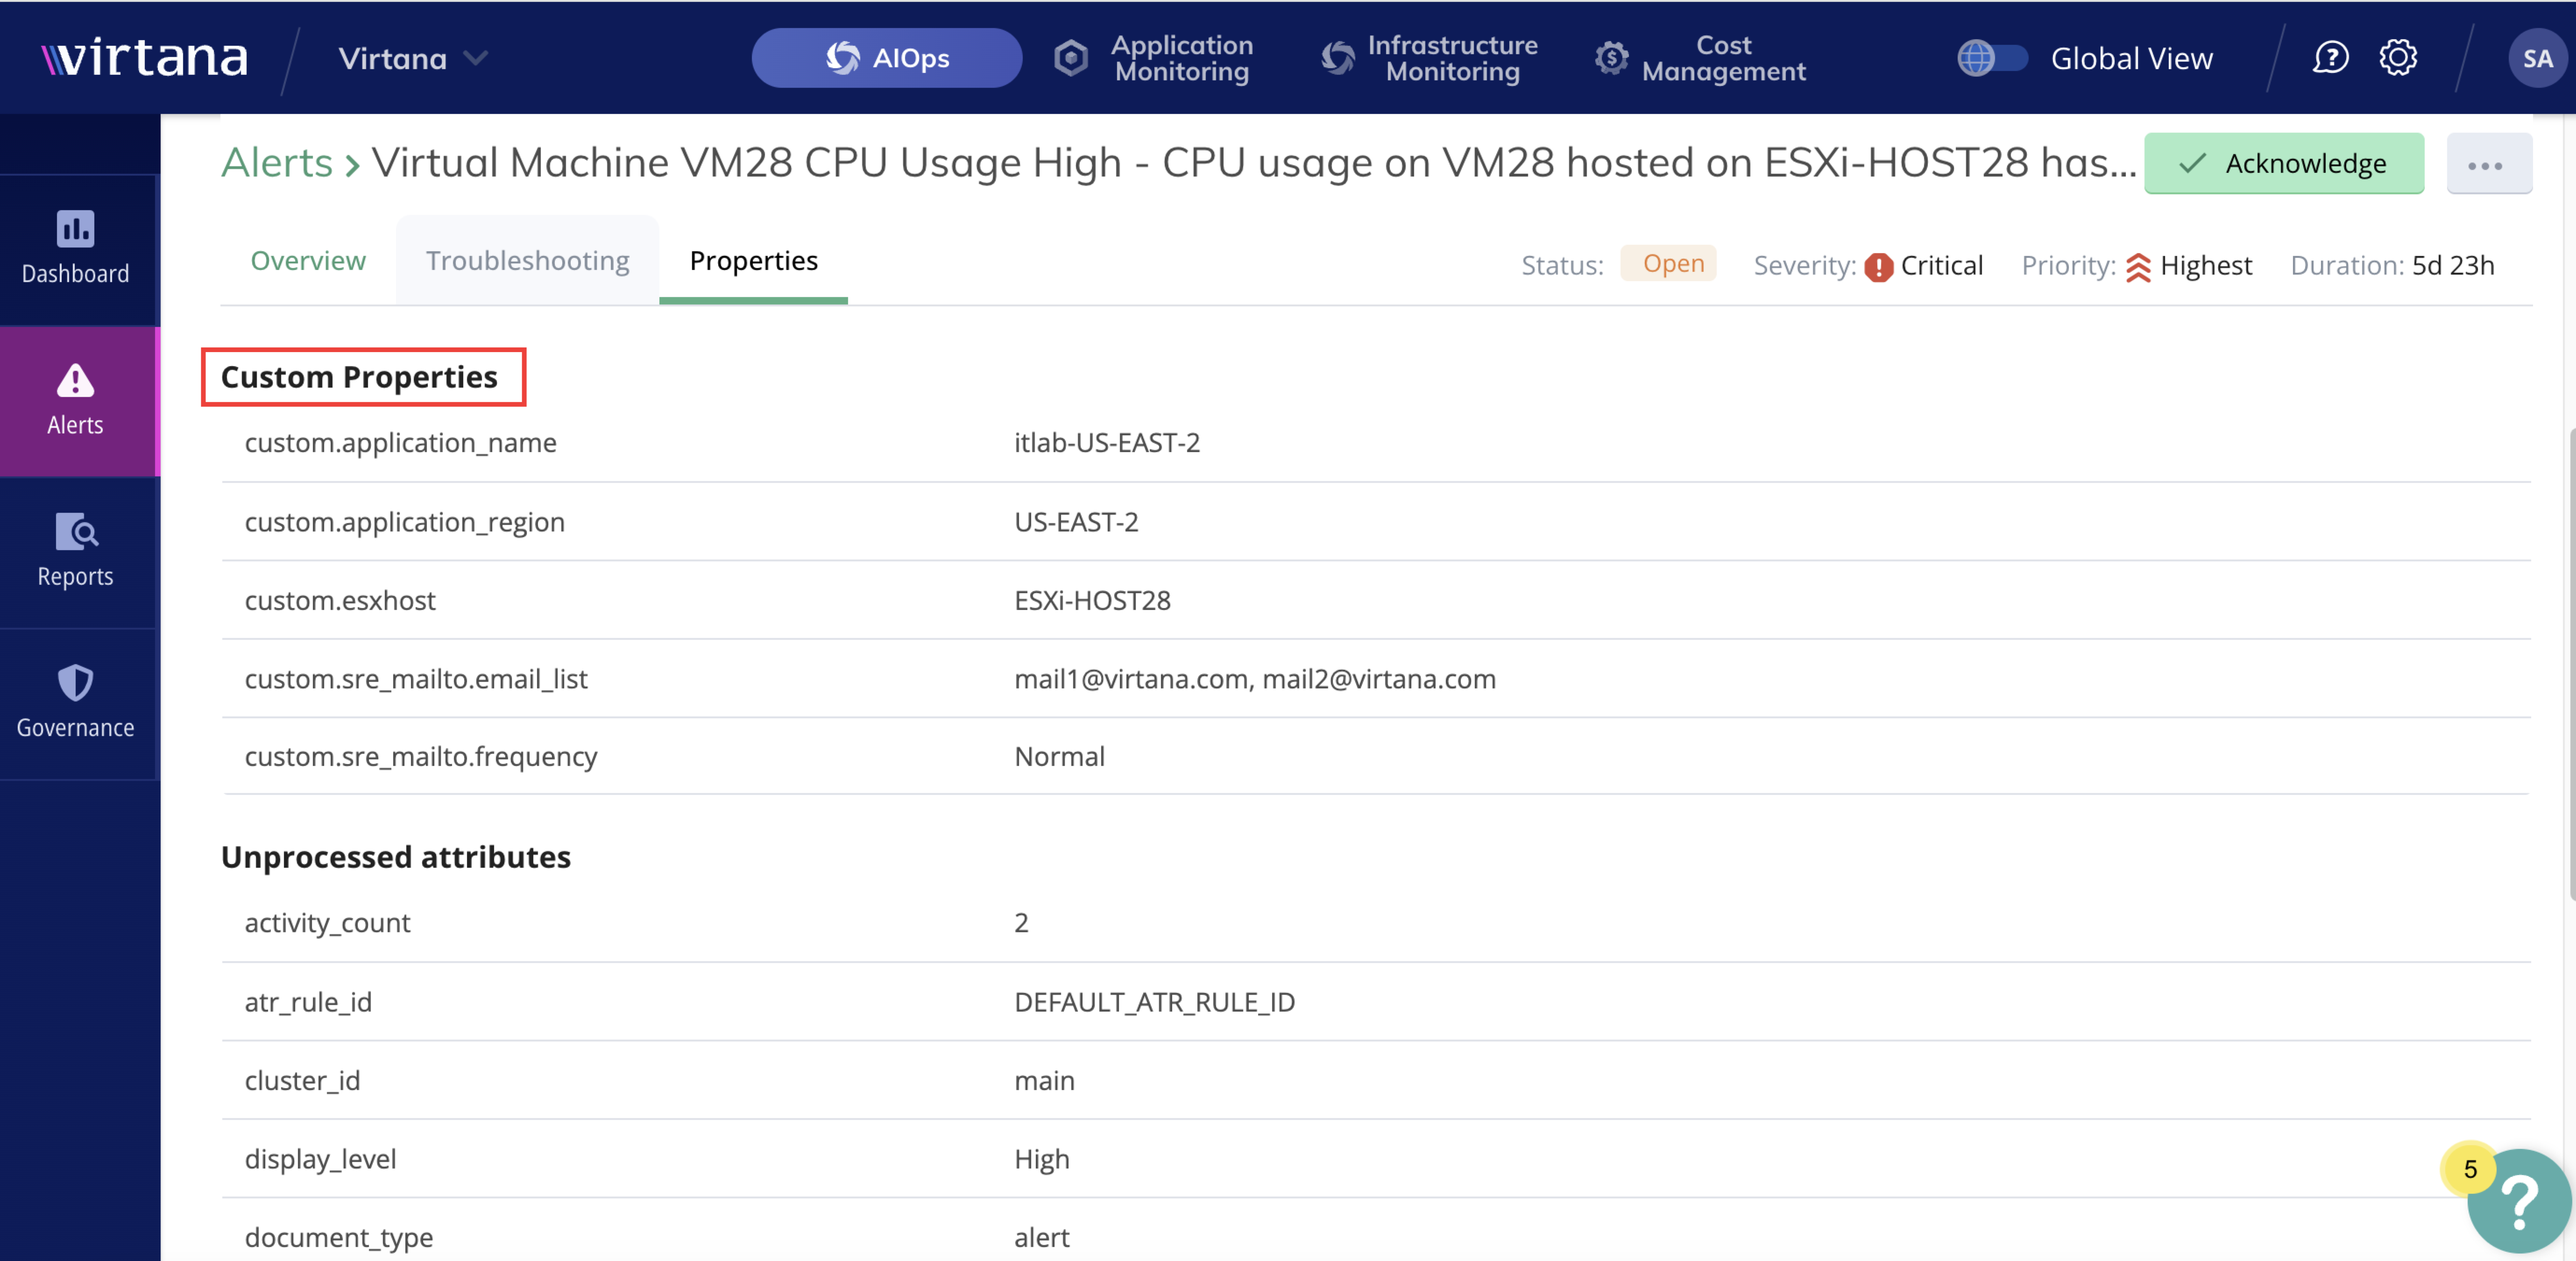Click the custom.esxhost property label
2576x1261 pixels.
340,600
